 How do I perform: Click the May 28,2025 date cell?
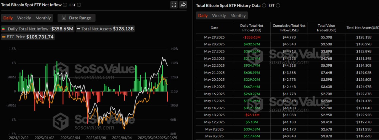[x=214, y=44]
